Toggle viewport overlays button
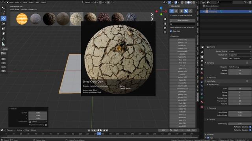Viewport: 252px width, 141px height. (x=176, y=2)
